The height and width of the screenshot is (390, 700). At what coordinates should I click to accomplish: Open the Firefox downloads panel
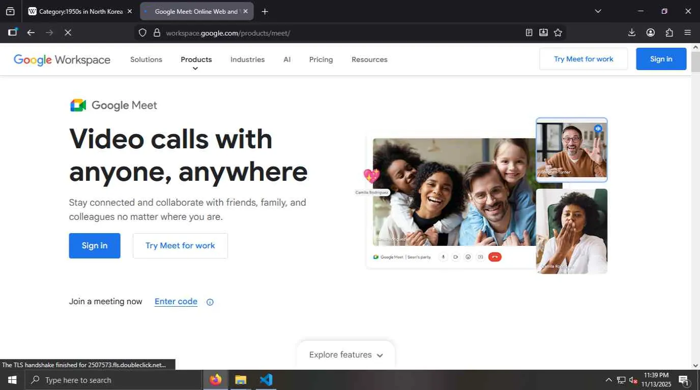[x=632, y=32]
